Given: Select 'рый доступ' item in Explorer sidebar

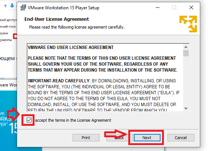Looking at the screenshot, I should tap(9, 20).
